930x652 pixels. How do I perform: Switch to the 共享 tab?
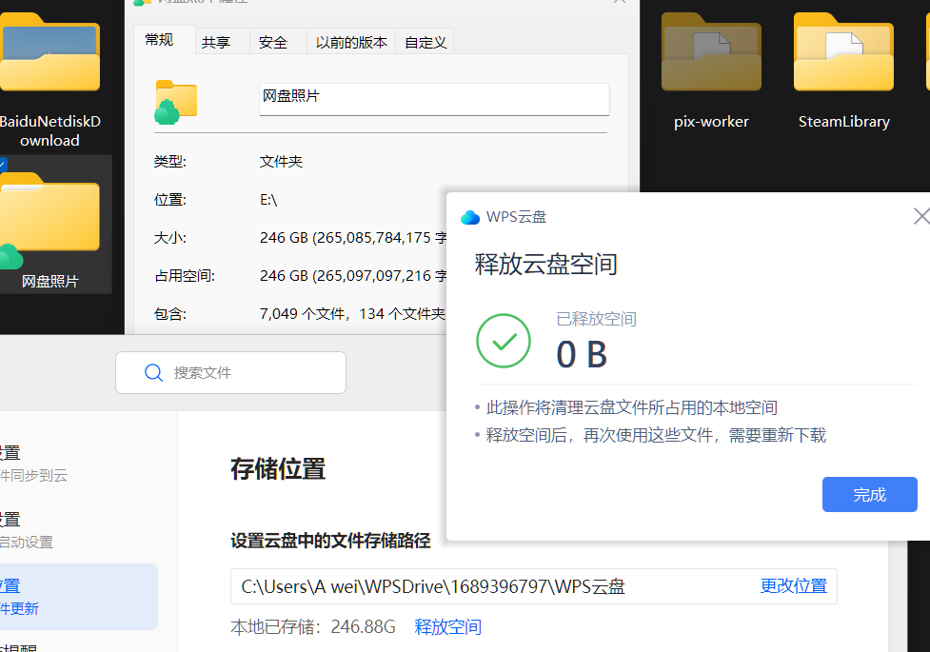(x=216, y=42)
